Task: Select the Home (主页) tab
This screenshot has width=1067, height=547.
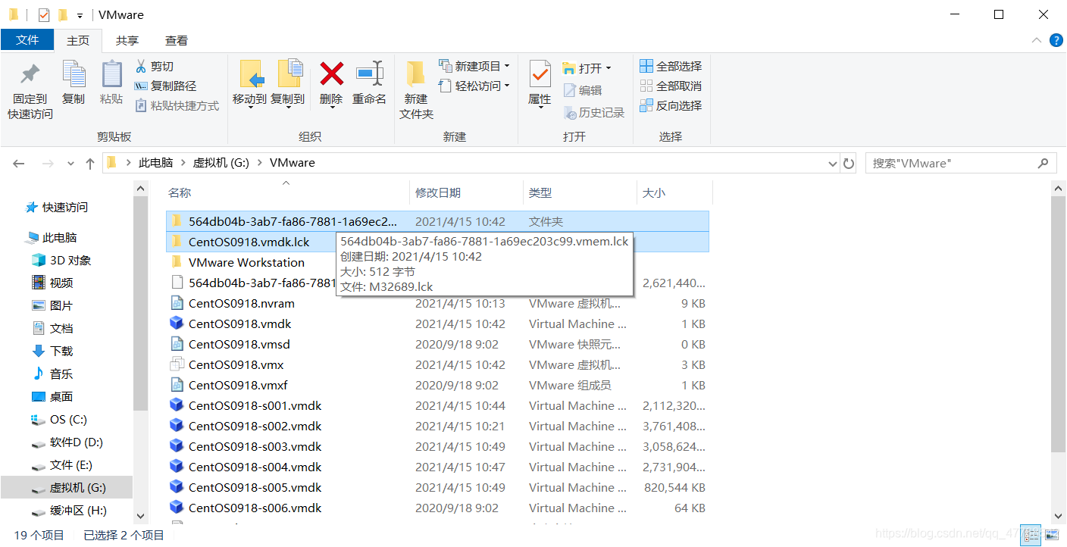Action: point(78,40)
